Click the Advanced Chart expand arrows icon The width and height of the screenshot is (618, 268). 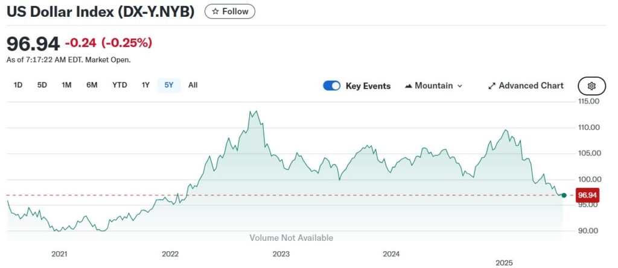[x=491, y=86]
